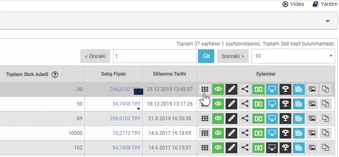Edit the 10000-stock product with pencil icon

click(x=231, y=133)
